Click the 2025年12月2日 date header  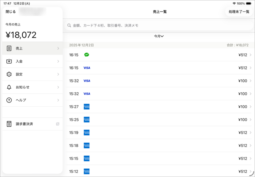pos(82,45)
